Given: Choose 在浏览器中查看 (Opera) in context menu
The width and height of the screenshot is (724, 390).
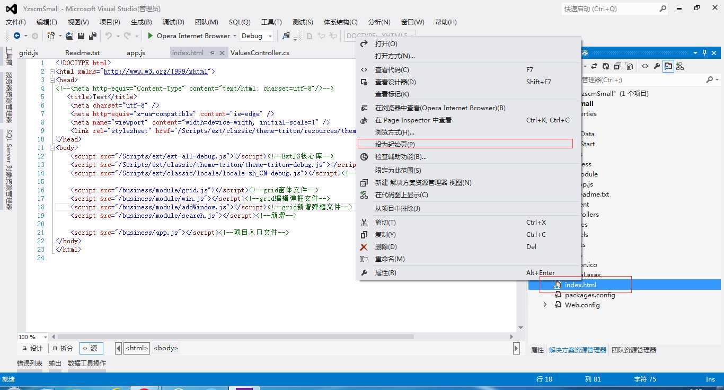Looking at the screenshot, I should pyautogui.click(x=469, y=108).
